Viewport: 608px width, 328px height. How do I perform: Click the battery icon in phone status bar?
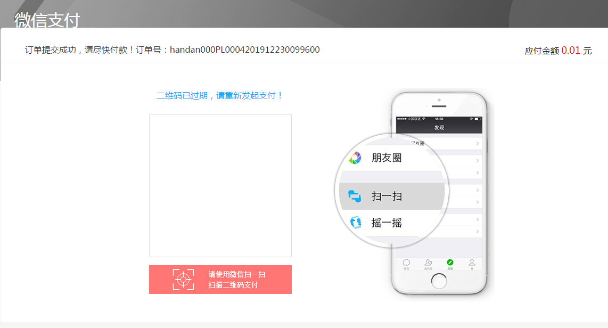pos(478,119)
